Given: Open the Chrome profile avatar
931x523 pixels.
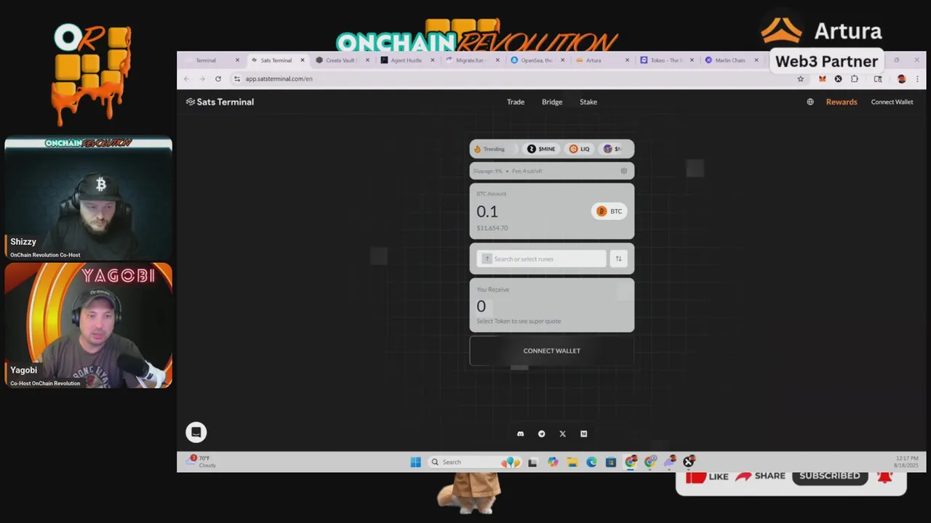Looking at the screenshot, I should (x=902, y=78).
